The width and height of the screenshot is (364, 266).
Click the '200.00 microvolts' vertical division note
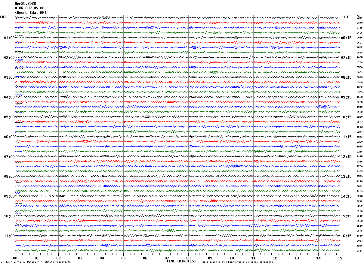click(58, 262)
